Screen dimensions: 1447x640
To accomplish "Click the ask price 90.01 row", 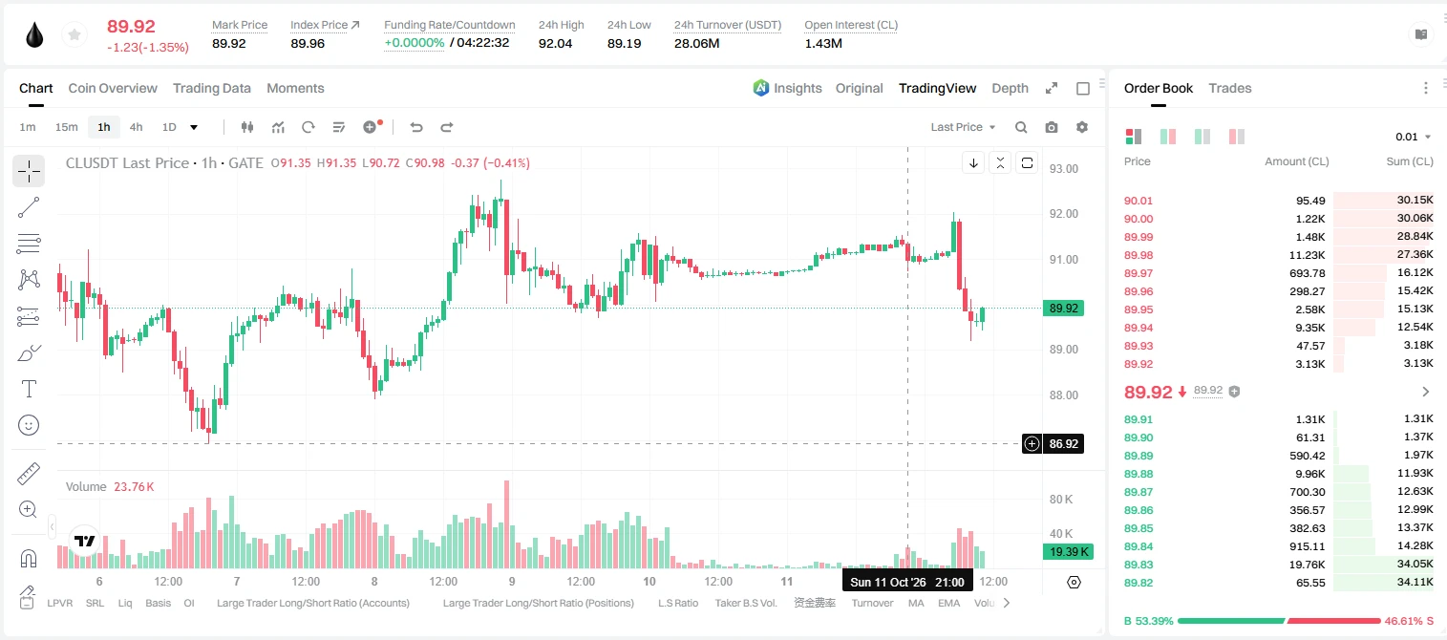I will [x=1279, y=201].
